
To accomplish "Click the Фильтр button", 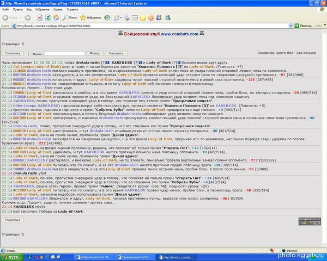I will click(95, 53).
